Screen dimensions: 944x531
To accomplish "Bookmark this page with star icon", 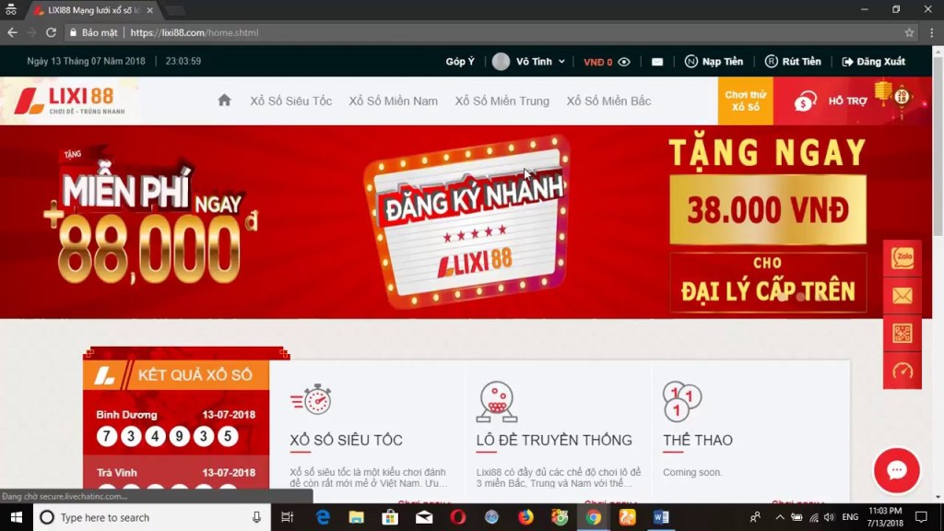I will [x=909, y=32].
